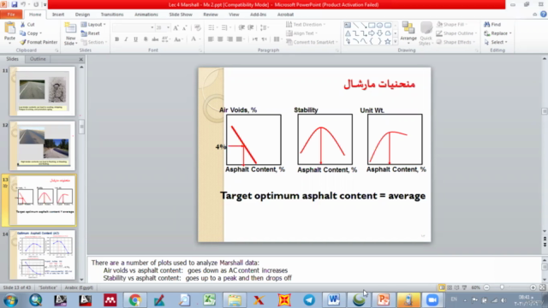Screen dimensions: 548x308
Task: Reset the slide layout
Action: coord(90,33)
